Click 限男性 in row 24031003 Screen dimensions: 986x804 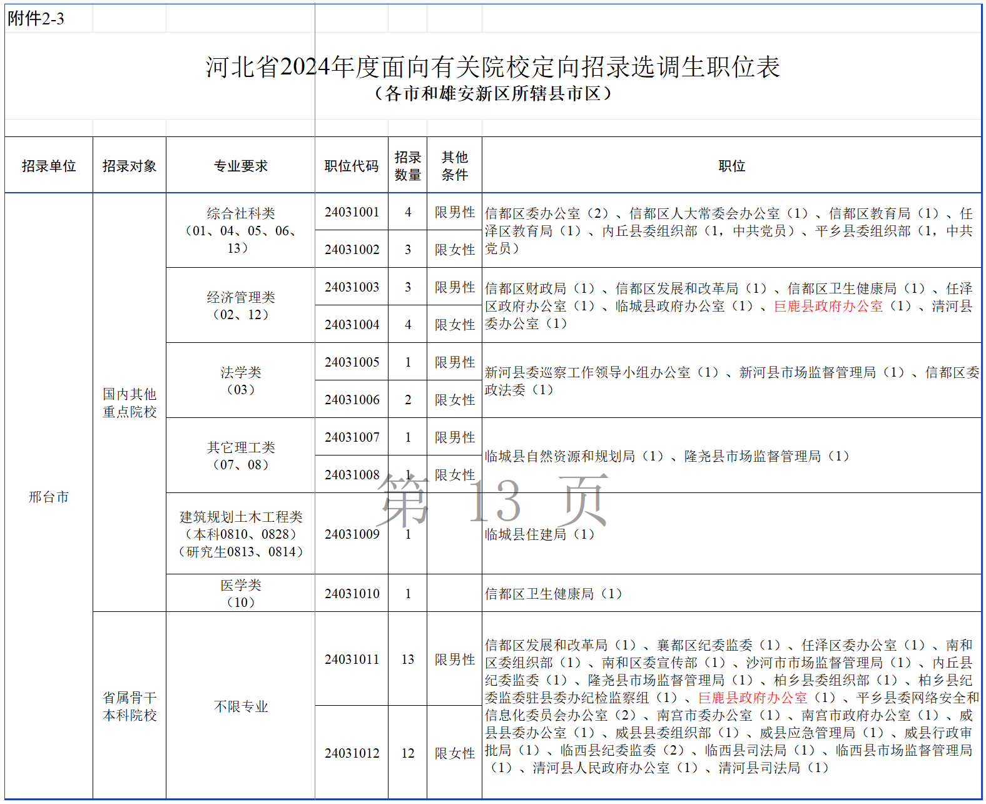[x=455, y=287]
